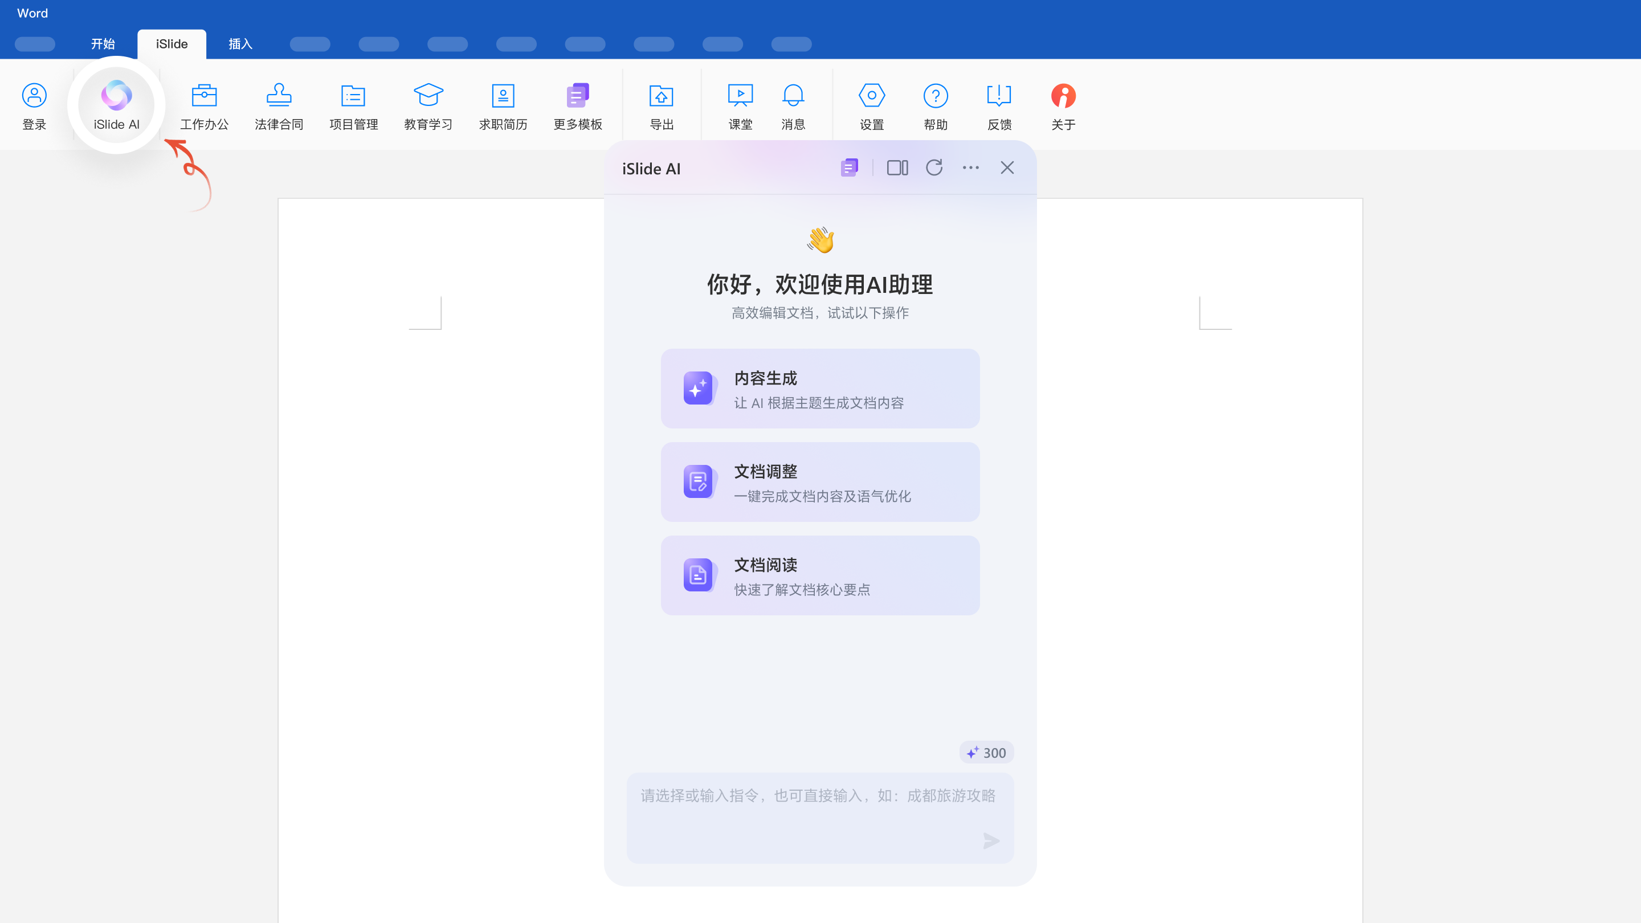Open the more options ellipsis menu

(x=971, y=168)
